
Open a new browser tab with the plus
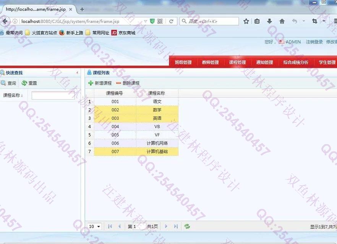82,10
